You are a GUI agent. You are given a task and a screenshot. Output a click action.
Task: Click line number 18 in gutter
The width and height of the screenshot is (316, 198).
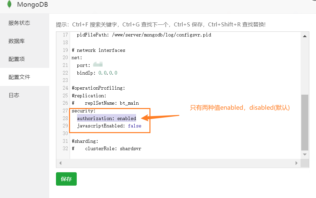click(65, 42)
